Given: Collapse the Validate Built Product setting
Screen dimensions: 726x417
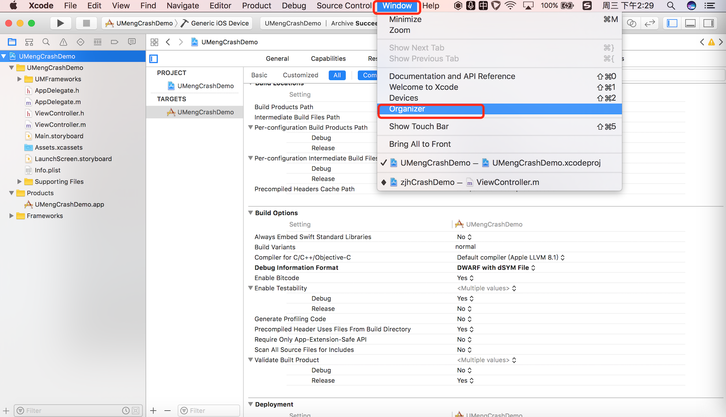Looking at the screenshot, I should tap(251, 360).
